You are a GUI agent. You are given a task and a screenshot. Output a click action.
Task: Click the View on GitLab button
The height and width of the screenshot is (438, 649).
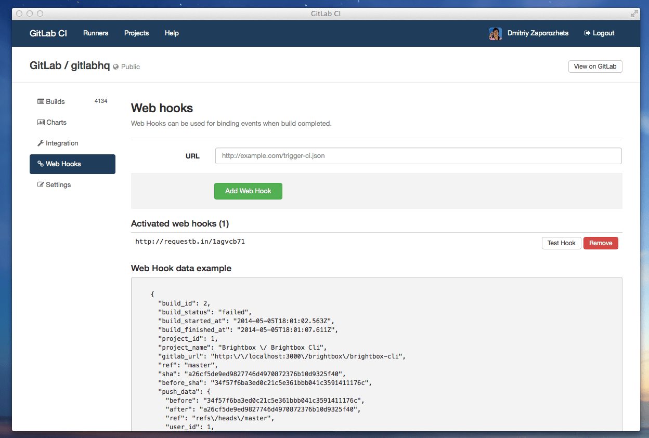coord(595,67)
